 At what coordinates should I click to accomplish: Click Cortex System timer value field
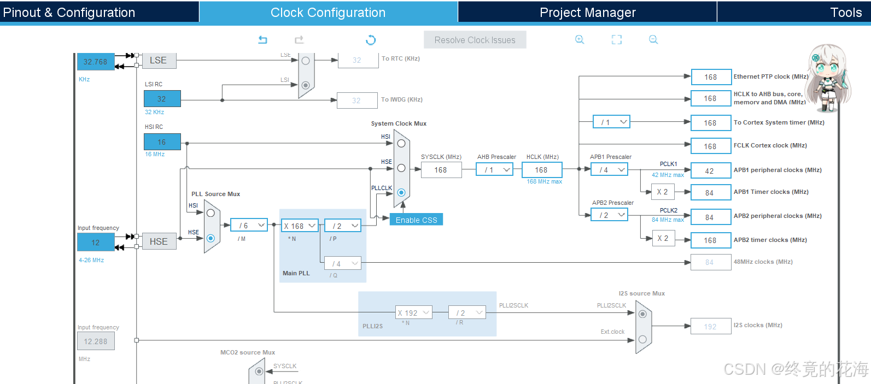click(711, 123)
